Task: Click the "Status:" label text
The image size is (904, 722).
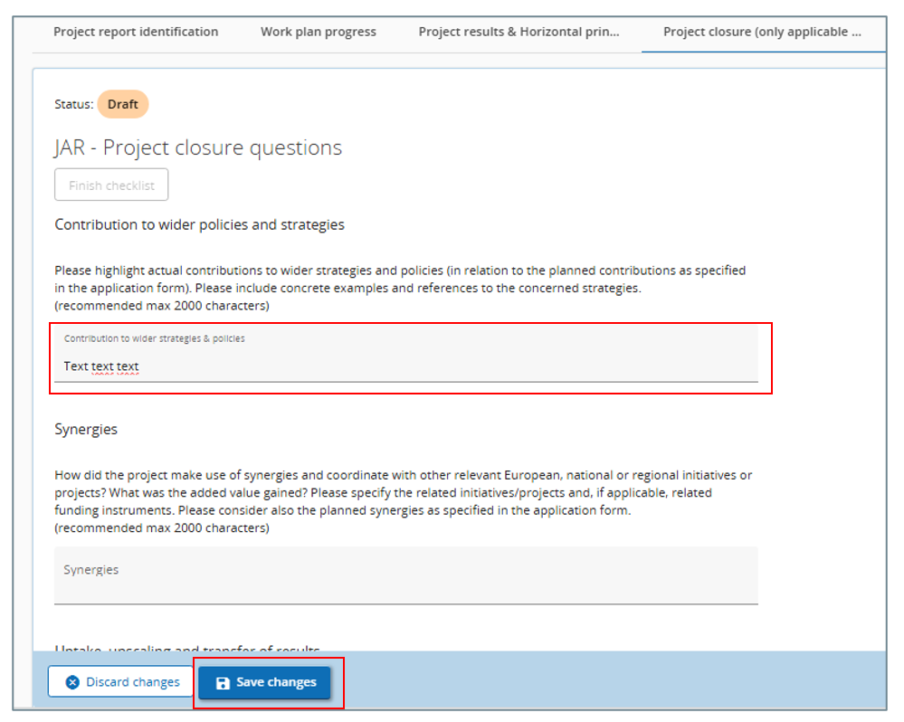Action: tap(73, 104)
